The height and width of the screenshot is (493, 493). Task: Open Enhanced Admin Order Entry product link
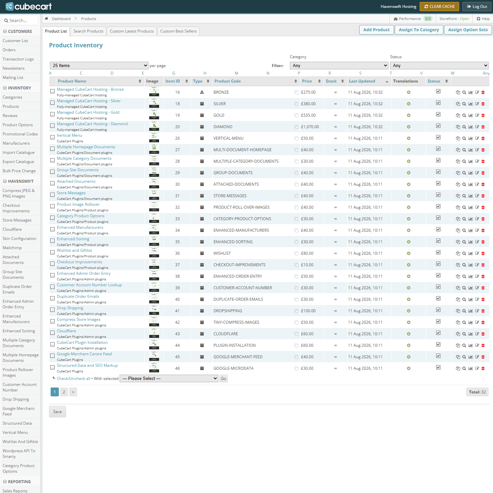tap(84, 273)
